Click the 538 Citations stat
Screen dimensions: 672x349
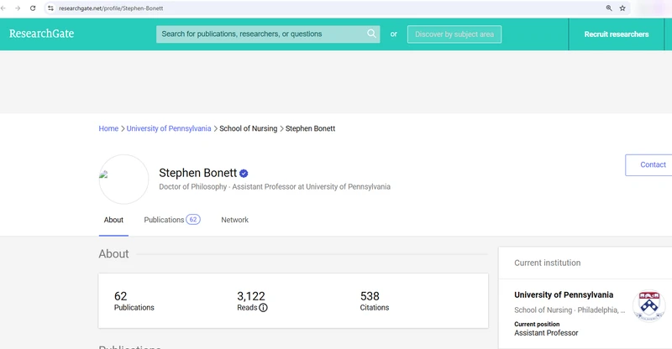(375, 301)
